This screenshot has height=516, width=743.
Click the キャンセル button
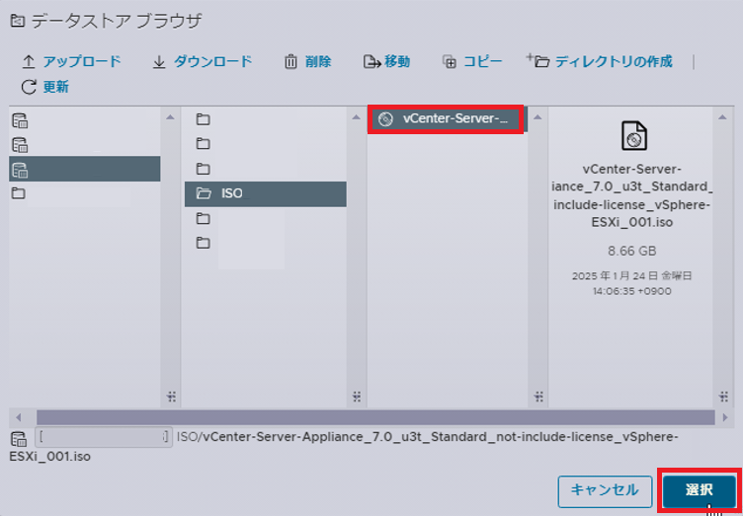pyautogui.click(x=604, y=491)
